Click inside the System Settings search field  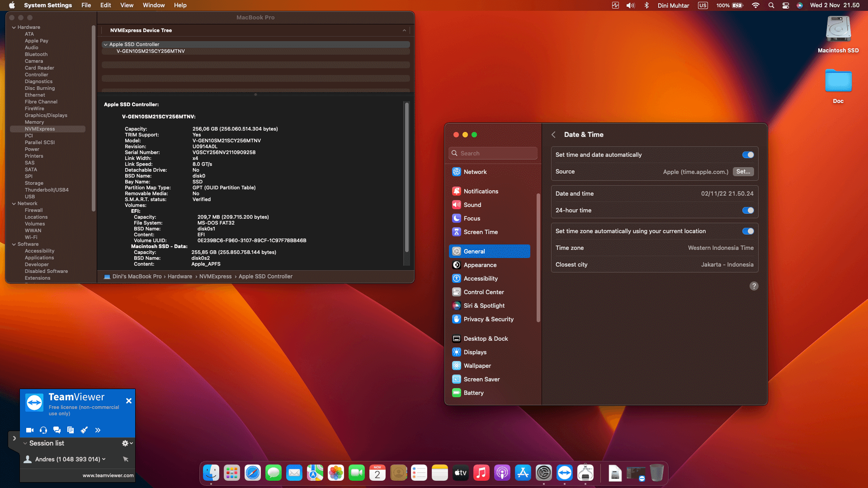pos(493,153)
